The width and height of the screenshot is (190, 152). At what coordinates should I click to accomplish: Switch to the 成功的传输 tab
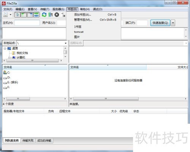[x=44, y=141]
